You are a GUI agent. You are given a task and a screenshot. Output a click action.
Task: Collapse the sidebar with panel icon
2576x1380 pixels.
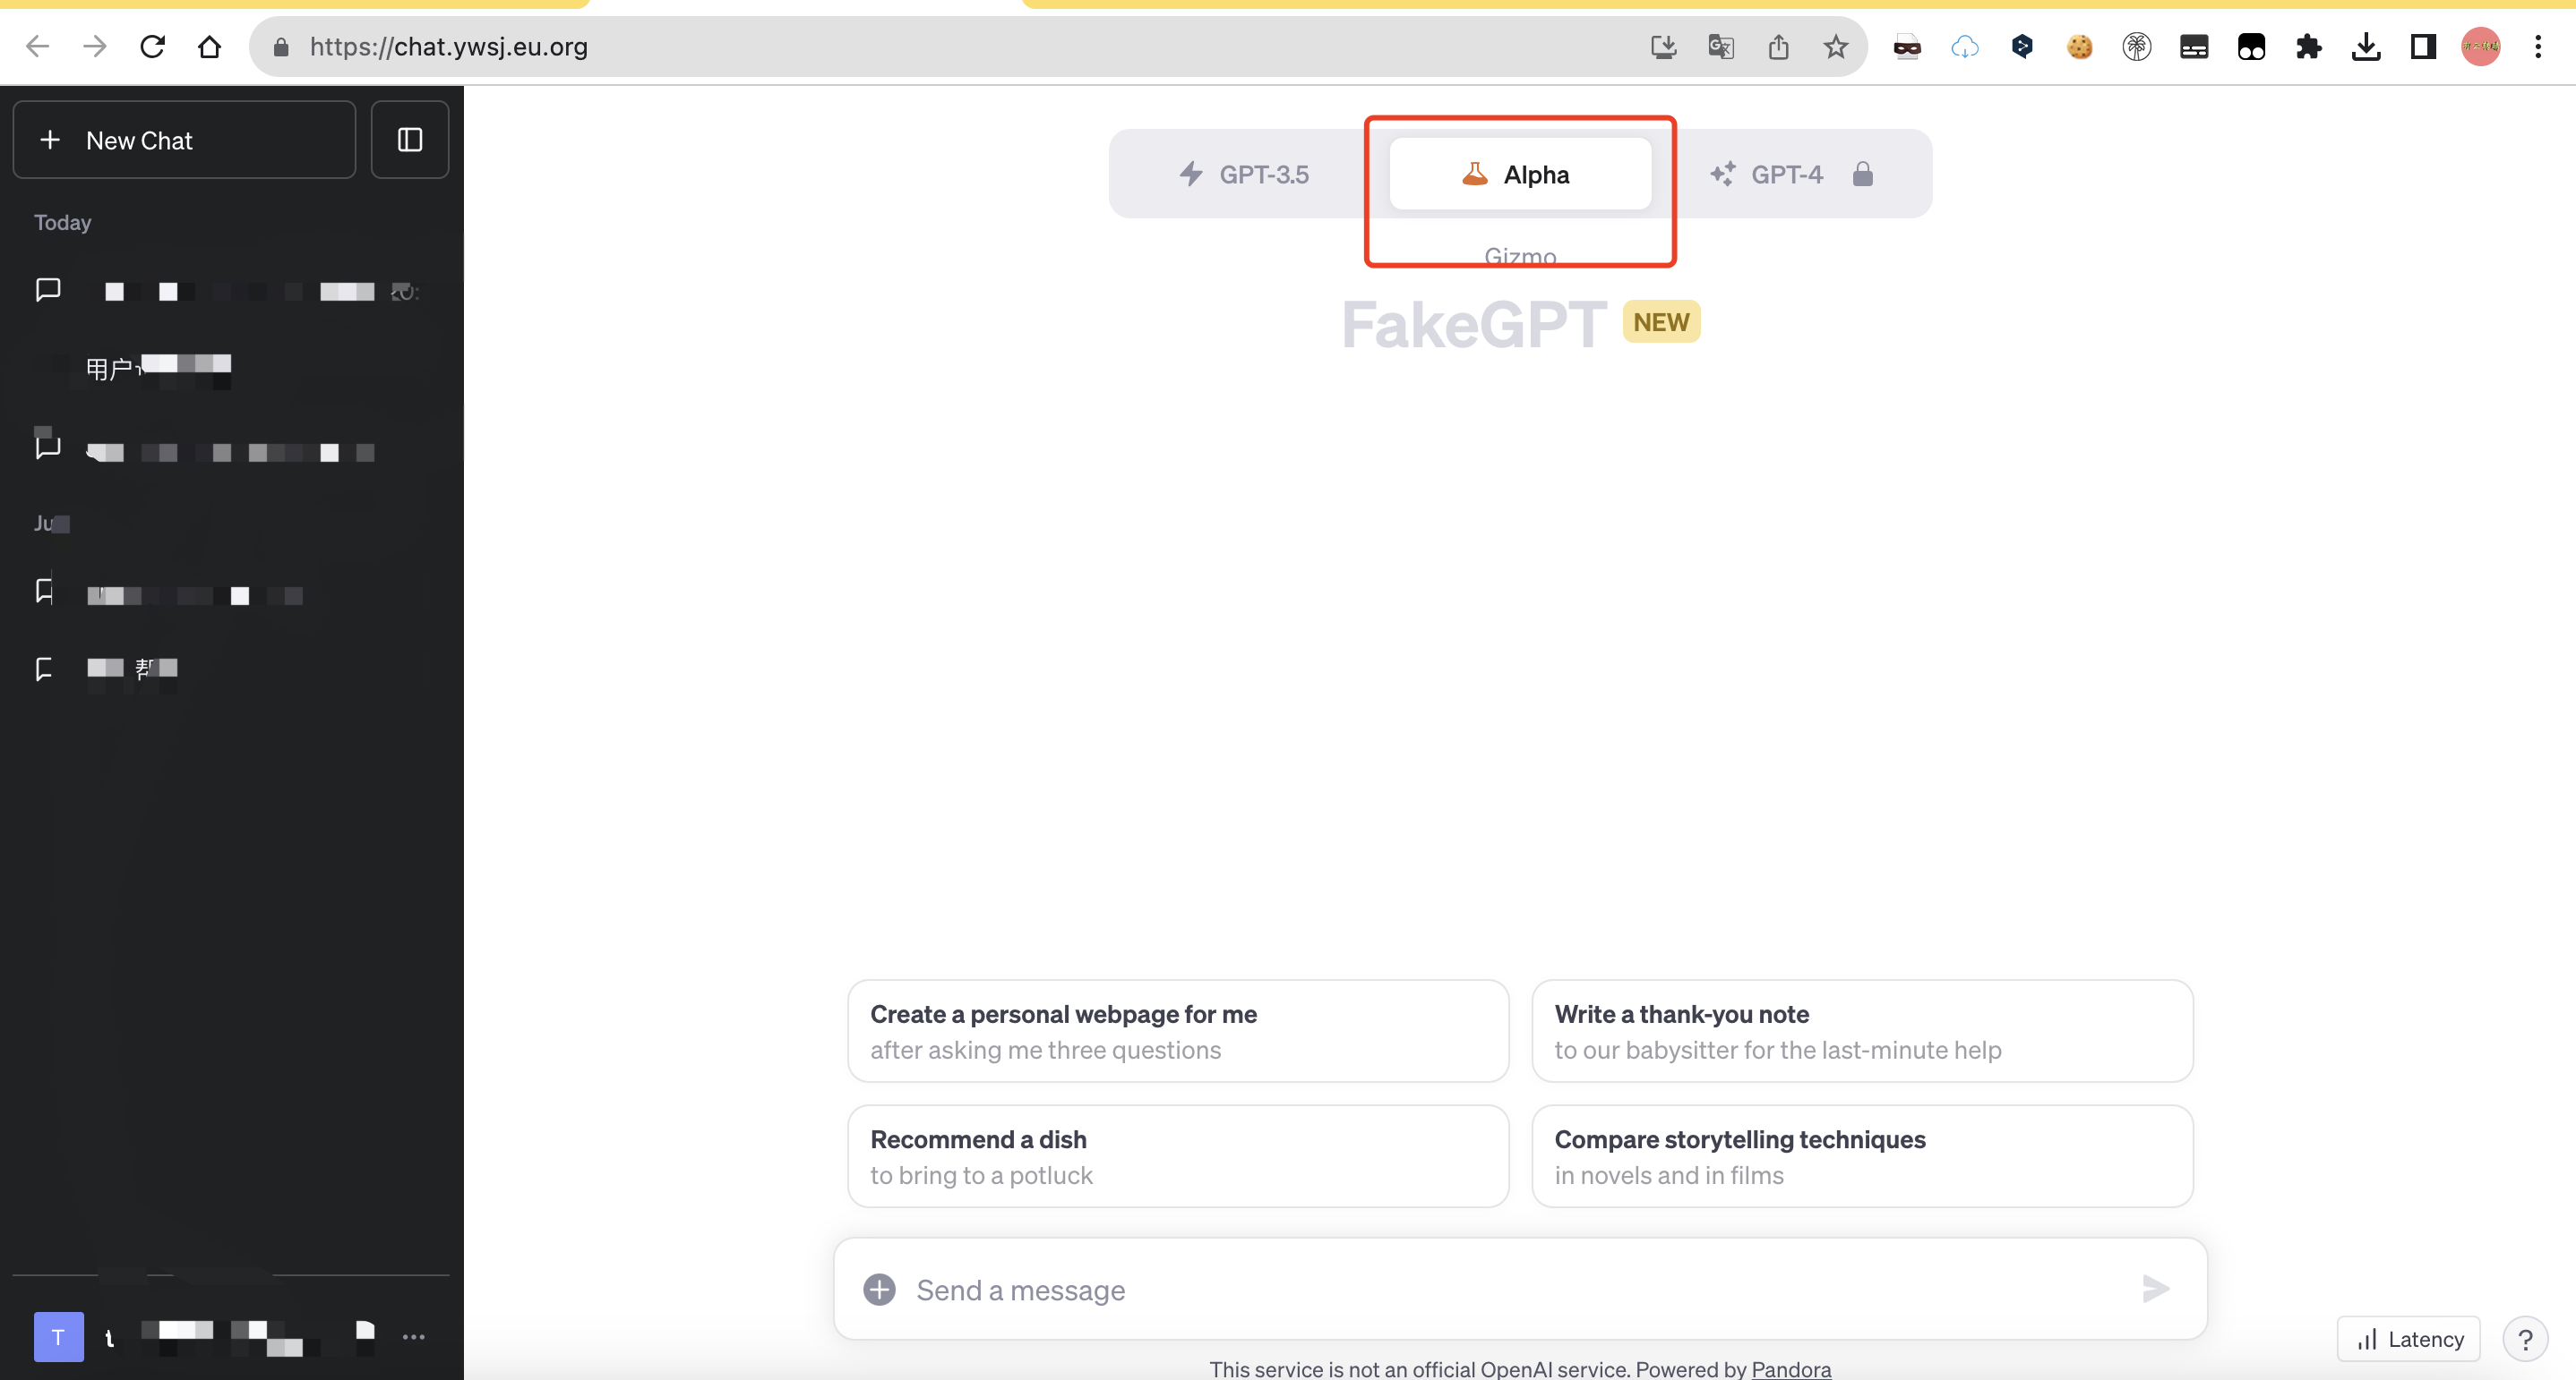410,140
